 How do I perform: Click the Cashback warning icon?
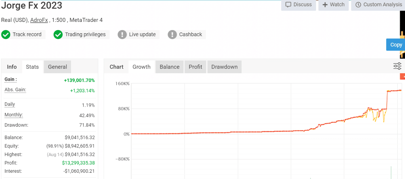pos(172,34)
